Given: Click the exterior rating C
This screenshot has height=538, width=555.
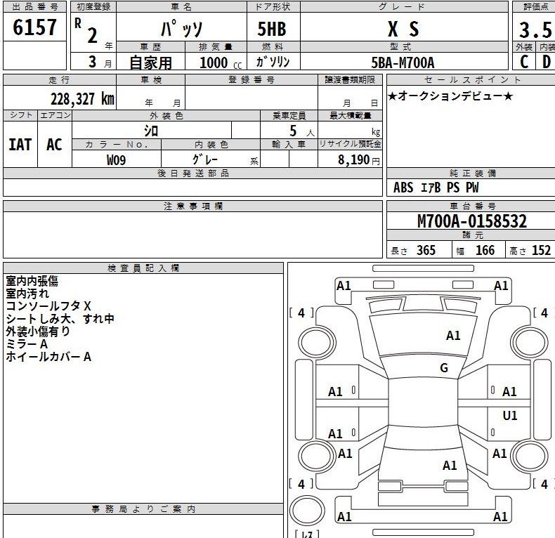Looking at the screenshot, I should 524,62.
